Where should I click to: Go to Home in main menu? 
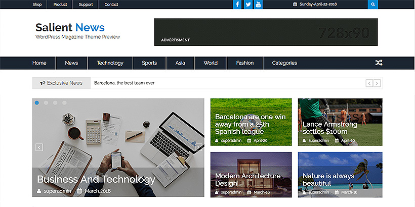[x=39, y=63]
